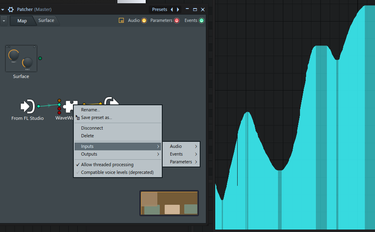Toggle the red Parameters connections indicator
375x232 pixels.
click(x=176, y=21)
